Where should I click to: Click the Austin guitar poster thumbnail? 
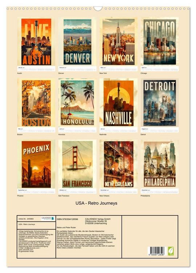coord(36,42)
